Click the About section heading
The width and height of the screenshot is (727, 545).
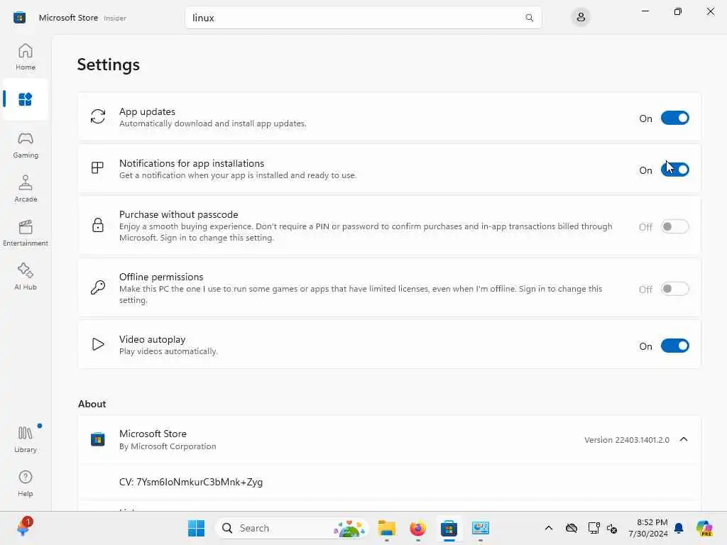pos(92,404)
